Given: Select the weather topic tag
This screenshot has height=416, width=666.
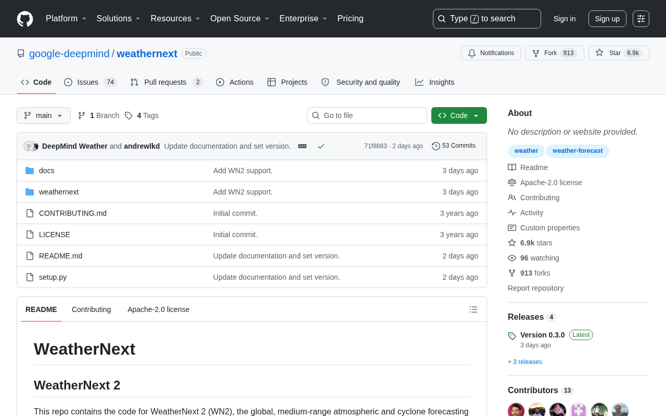Looking at the screenshot, I should click(x=526, y=151).
